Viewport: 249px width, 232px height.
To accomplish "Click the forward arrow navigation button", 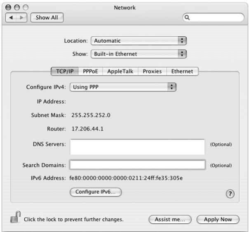I will [21, 17].
